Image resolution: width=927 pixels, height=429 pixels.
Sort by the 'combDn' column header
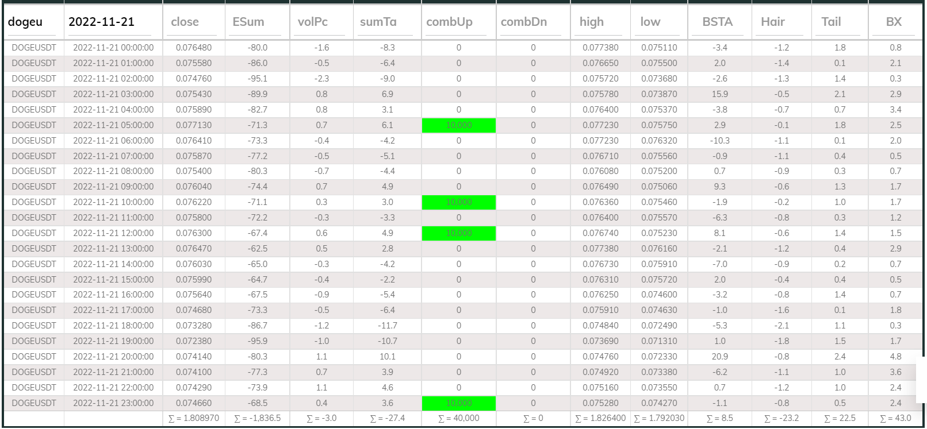(524, 22)
